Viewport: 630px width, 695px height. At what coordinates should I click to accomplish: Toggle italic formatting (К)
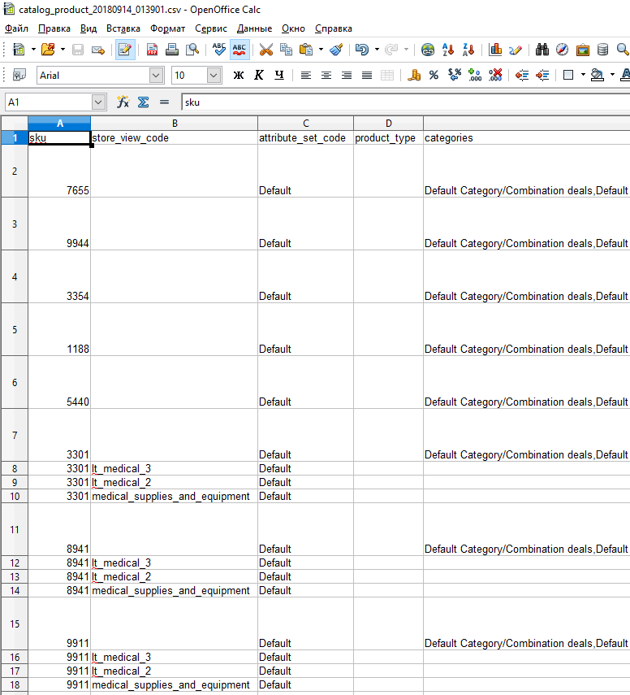coord(259,76)
